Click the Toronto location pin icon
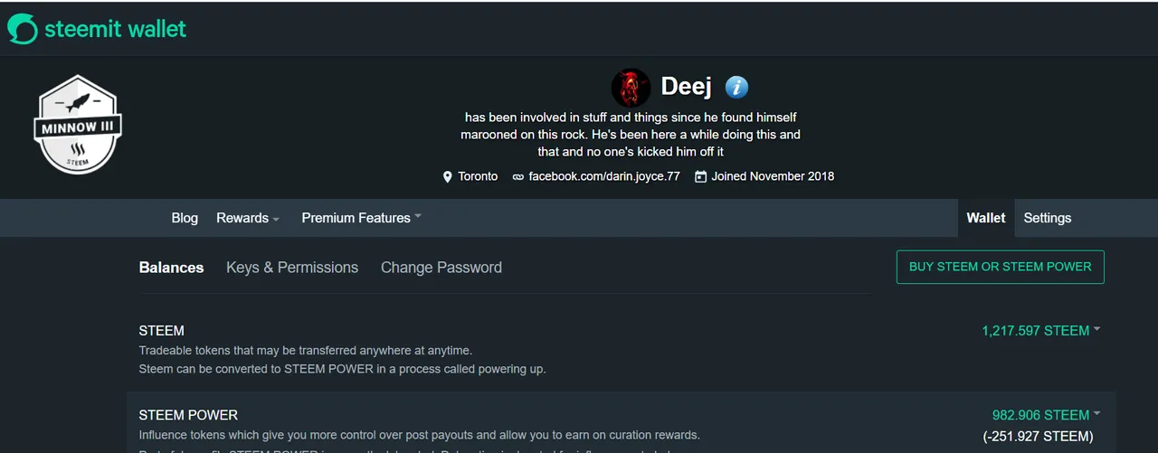Image resolution: width=1158 pixels, height=453 pixels. click(447, 177)
